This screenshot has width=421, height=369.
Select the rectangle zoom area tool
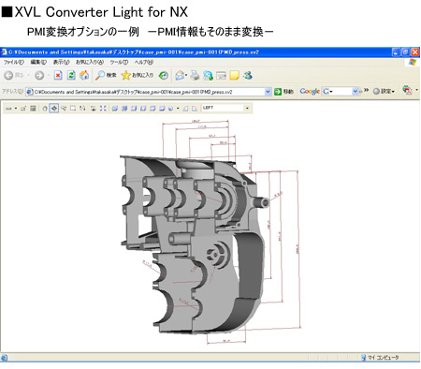pyautogui.click(x=73, y=109)
